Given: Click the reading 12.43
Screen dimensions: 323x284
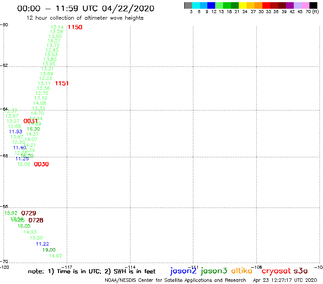Looking at the screenshot, I should click(52, 50).
